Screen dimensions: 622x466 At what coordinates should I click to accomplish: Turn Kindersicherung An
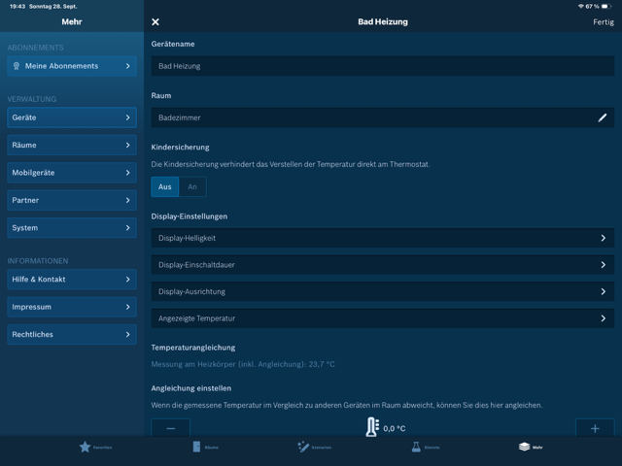click(x=192, y=186)
